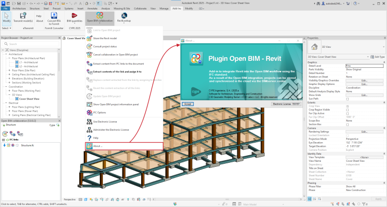Click the filter icon in the status bar
387x207 pixels.
364,204
